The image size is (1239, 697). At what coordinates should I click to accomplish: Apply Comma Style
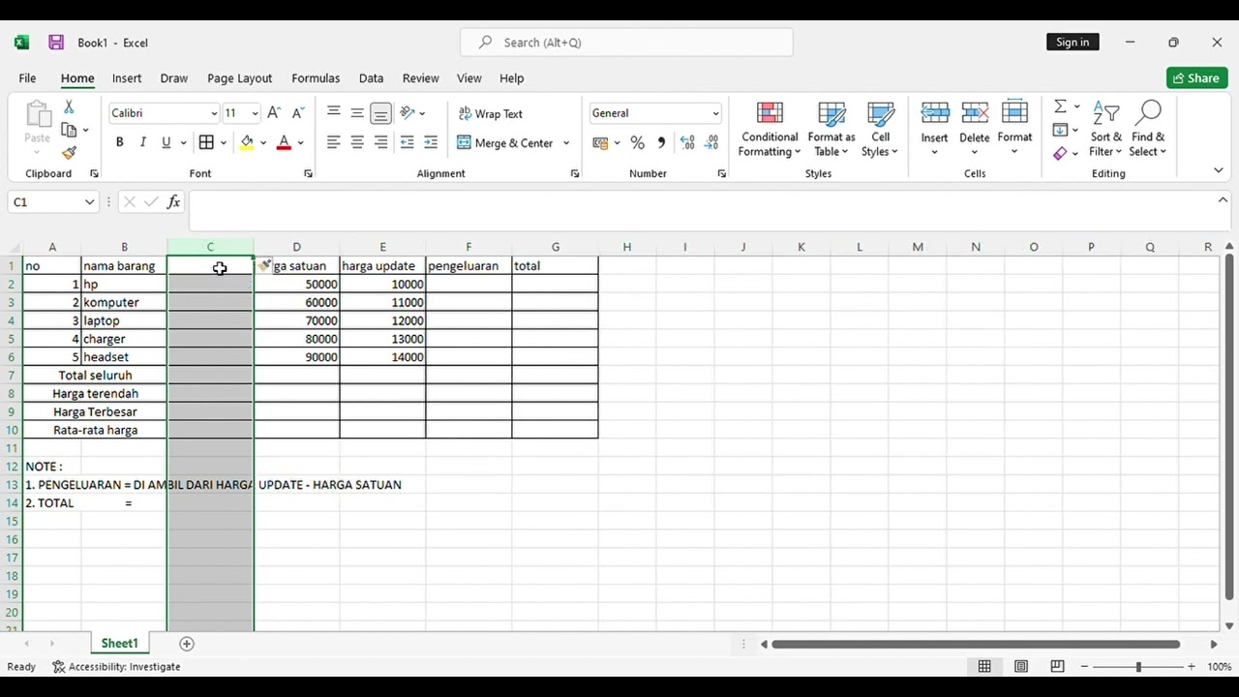(x=661, y=142)
